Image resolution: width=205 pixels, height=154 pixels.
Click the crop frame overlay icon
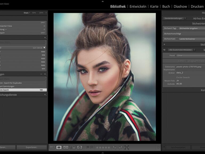tap(127, 147)
